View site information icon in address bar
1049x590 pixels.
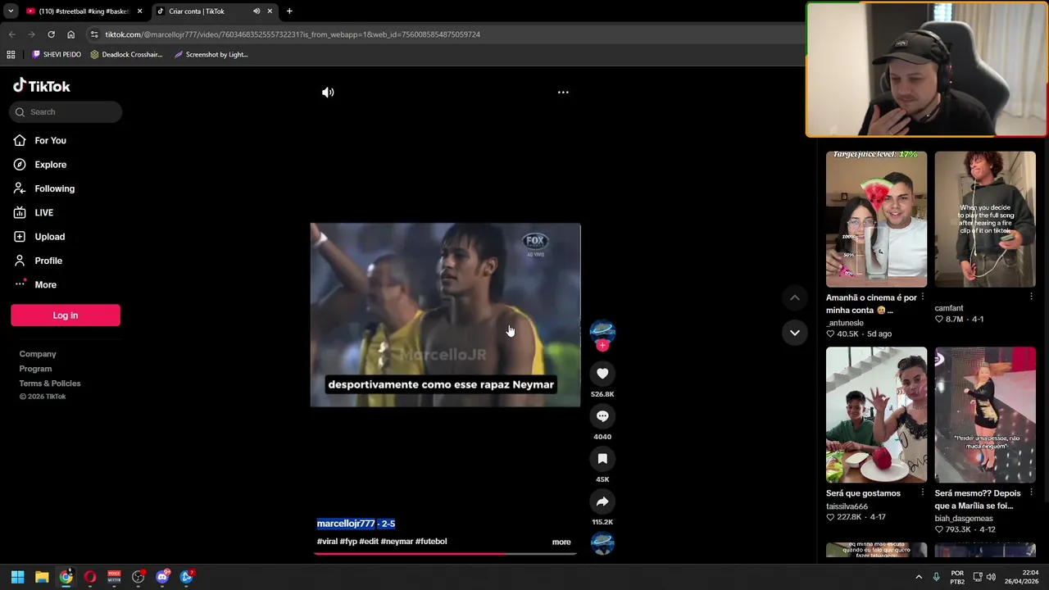(x=94, y=34)
